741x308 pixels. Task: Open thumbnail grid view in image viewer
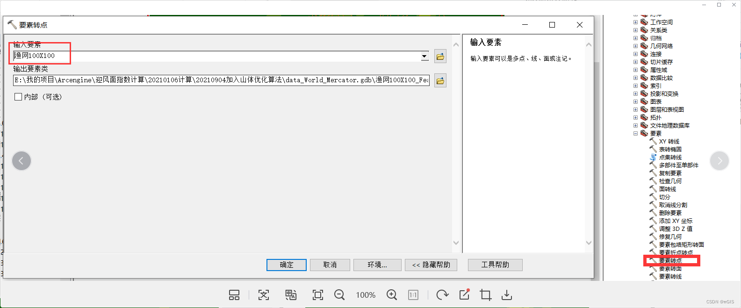(234, 295)
